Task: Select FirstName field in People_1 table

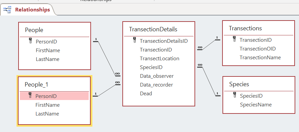Action: [x=48, y=105]
